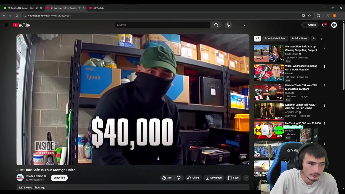Go to YouTube home via logo

pos(21,25)
